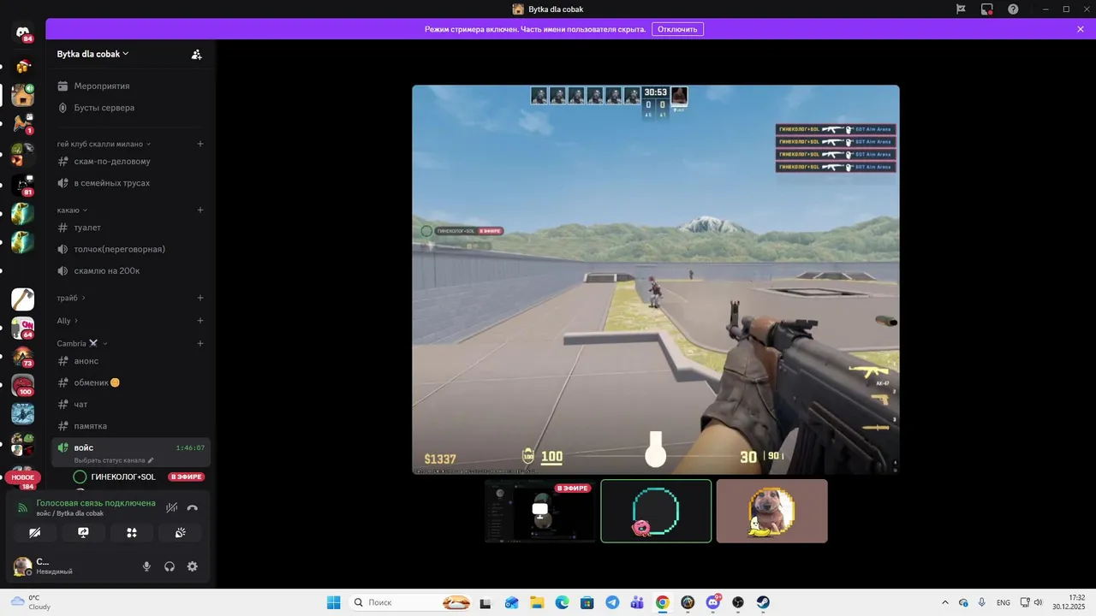Screen dimensions: 1096x616
Task: Deafen with the headphones icon
Action: (x=170, y=566)
